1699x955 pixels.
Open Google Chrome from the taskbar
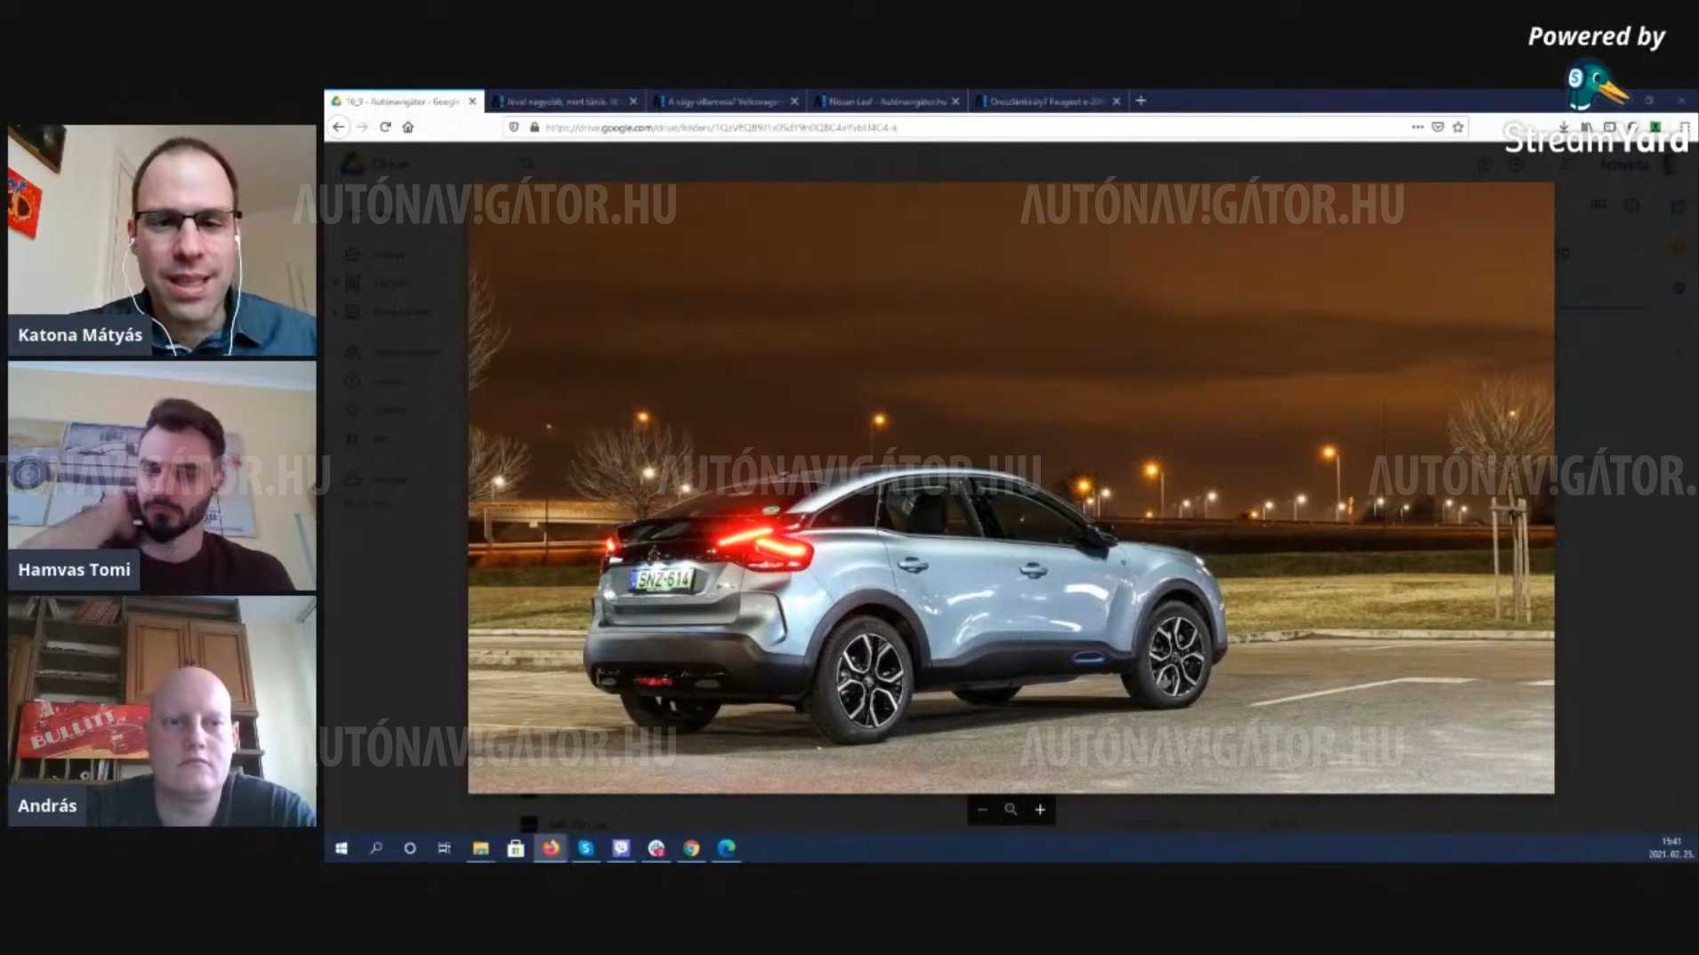point(691,848)
